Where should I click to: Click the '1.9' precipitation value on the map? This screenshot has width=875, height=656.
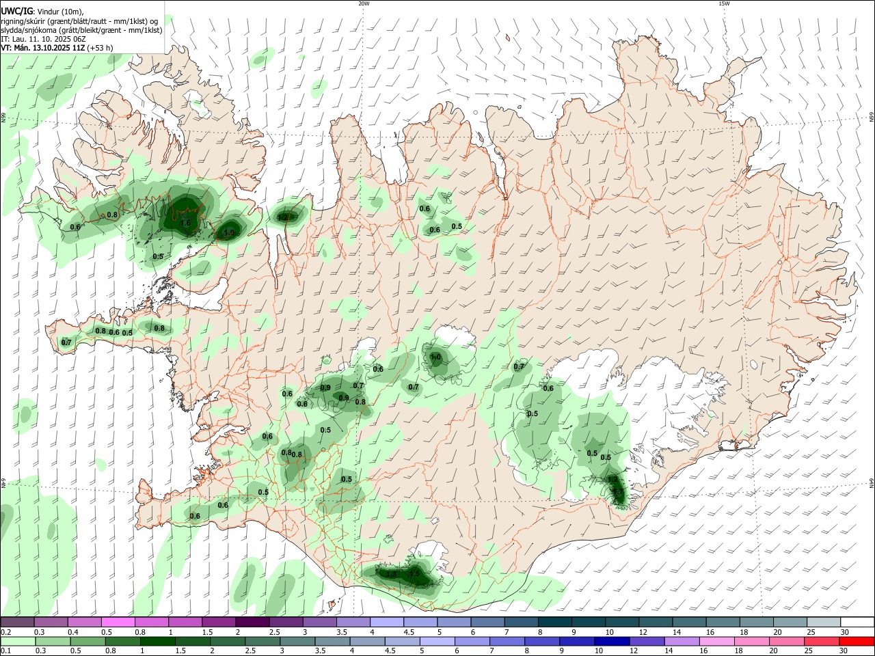[230, 233]
